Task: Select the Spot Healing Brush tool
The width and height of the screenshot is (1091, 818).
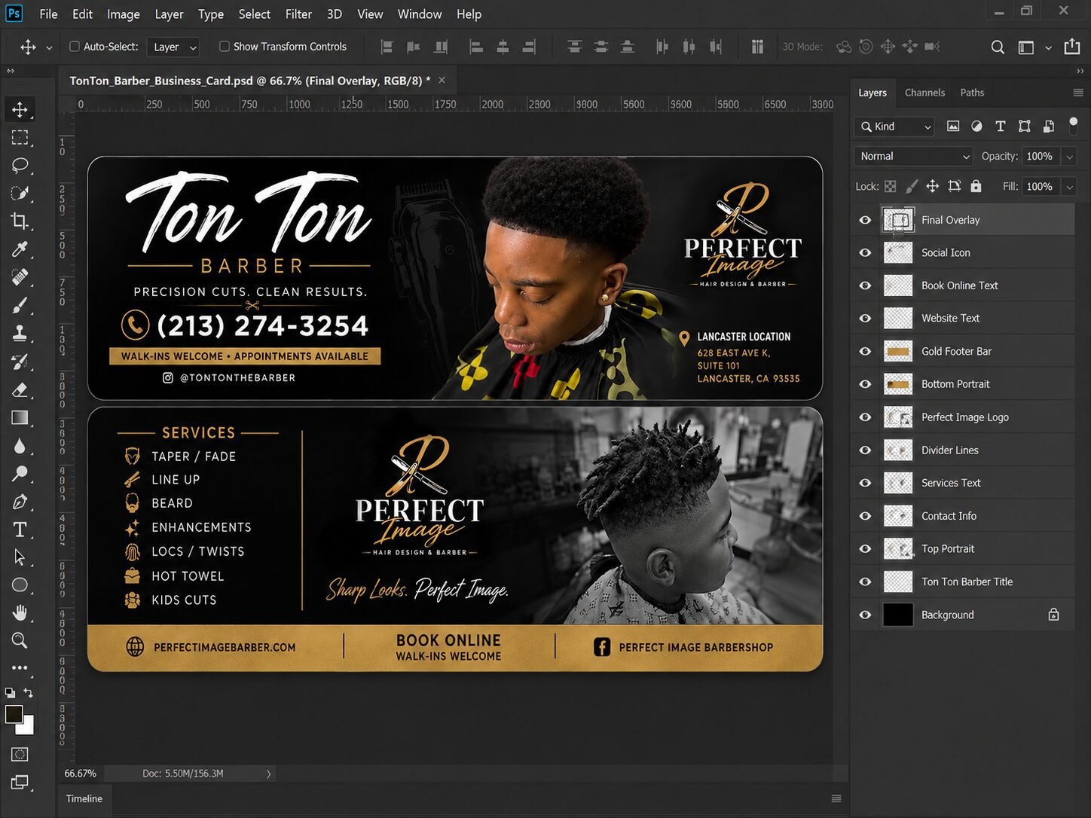Action: (20, 276)
